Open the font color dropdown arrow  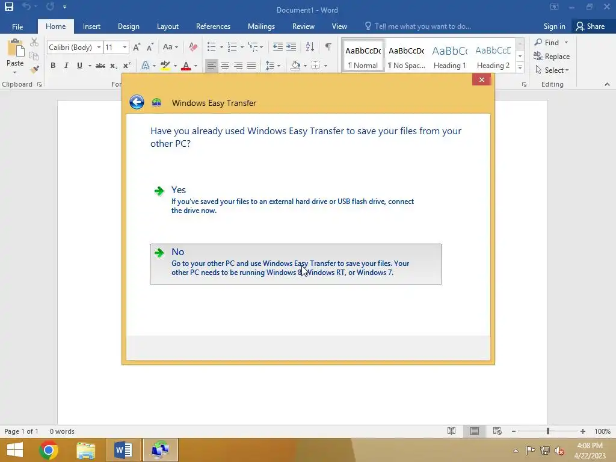pyautogui.click(x=196, y=66)
